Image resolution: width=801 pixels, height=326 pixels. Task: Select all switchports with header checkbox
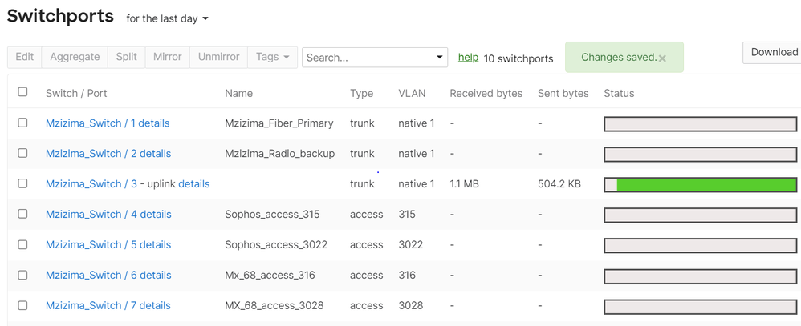tap(22, 92)
